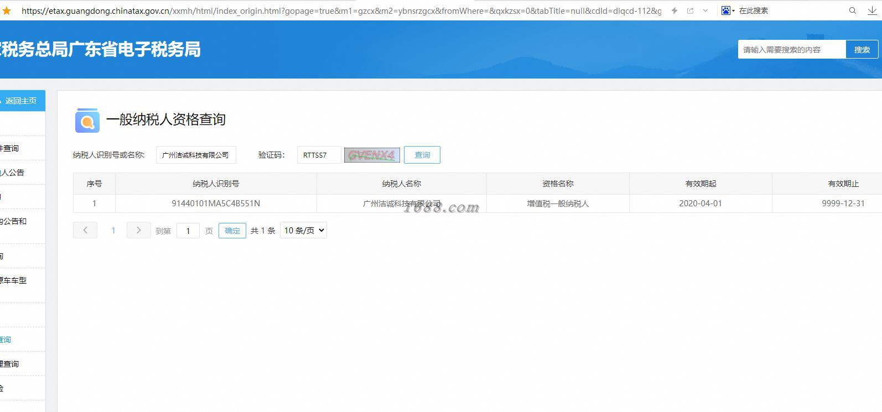Viewport: 882px width, 412px height.
Task: Click the browser URL address field
Action: 341,11
